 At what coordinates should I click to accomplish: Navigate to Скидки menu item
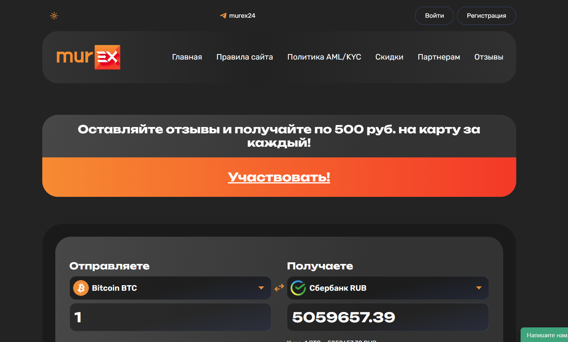pos(389,57)
